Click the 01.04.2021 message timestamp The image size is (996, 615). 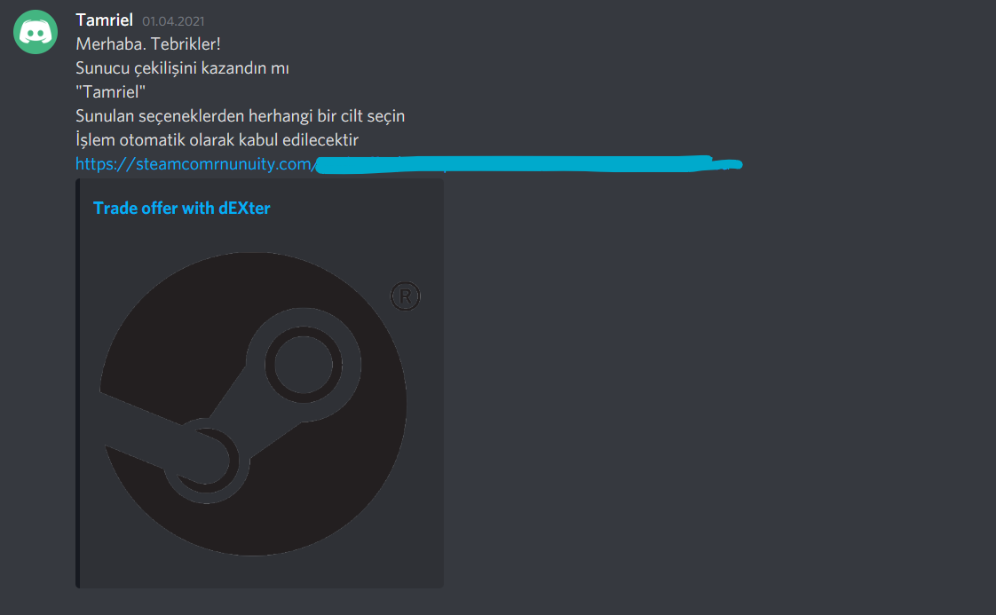click(173, 21)
